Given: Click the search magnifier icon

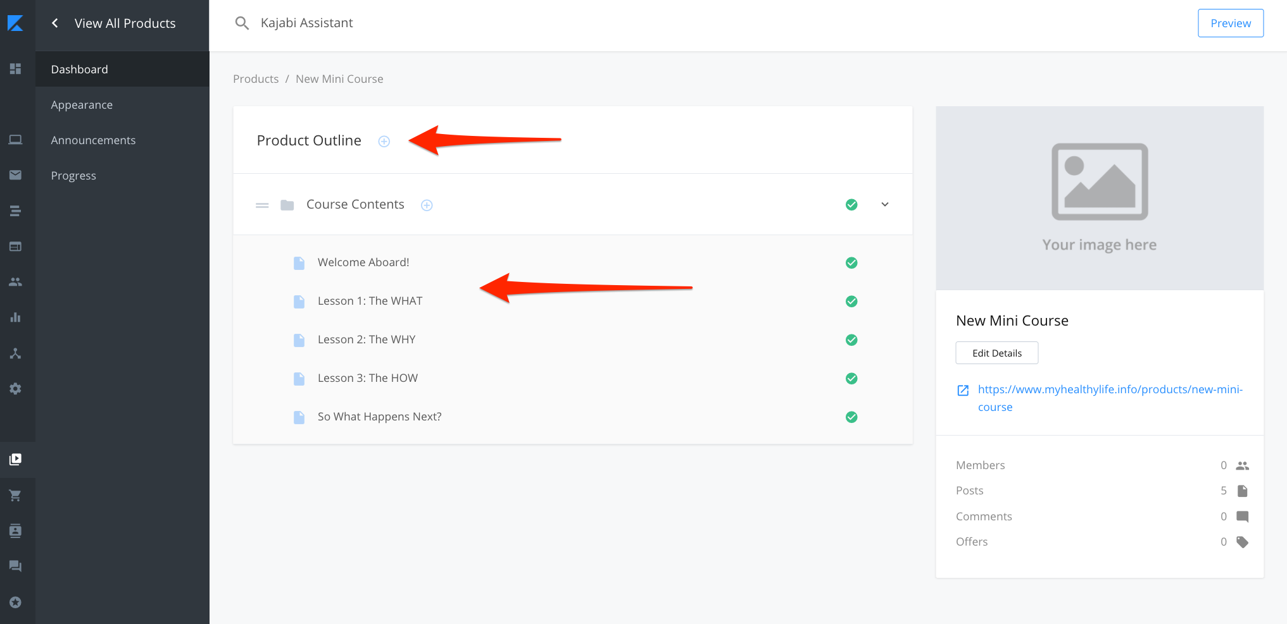Looking at the screenshot, I should 242,23.
